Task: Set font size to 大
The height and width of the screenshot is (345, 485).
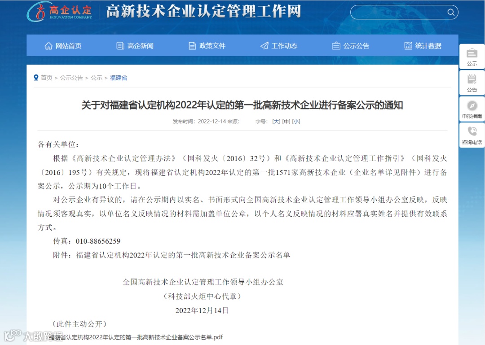Action: (x=276, y=122)
